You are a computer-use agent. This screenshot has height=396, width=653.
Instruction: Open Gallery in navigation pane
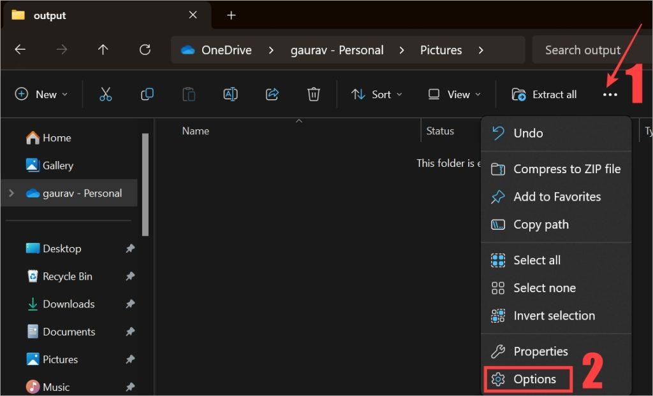coord(50,166)
